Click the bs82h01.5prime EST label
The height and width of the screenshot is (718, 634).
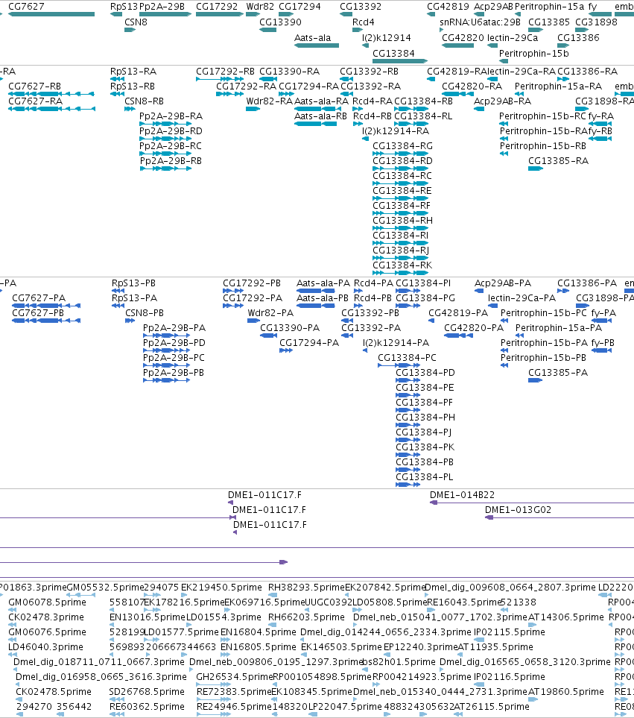coord(399,661)
